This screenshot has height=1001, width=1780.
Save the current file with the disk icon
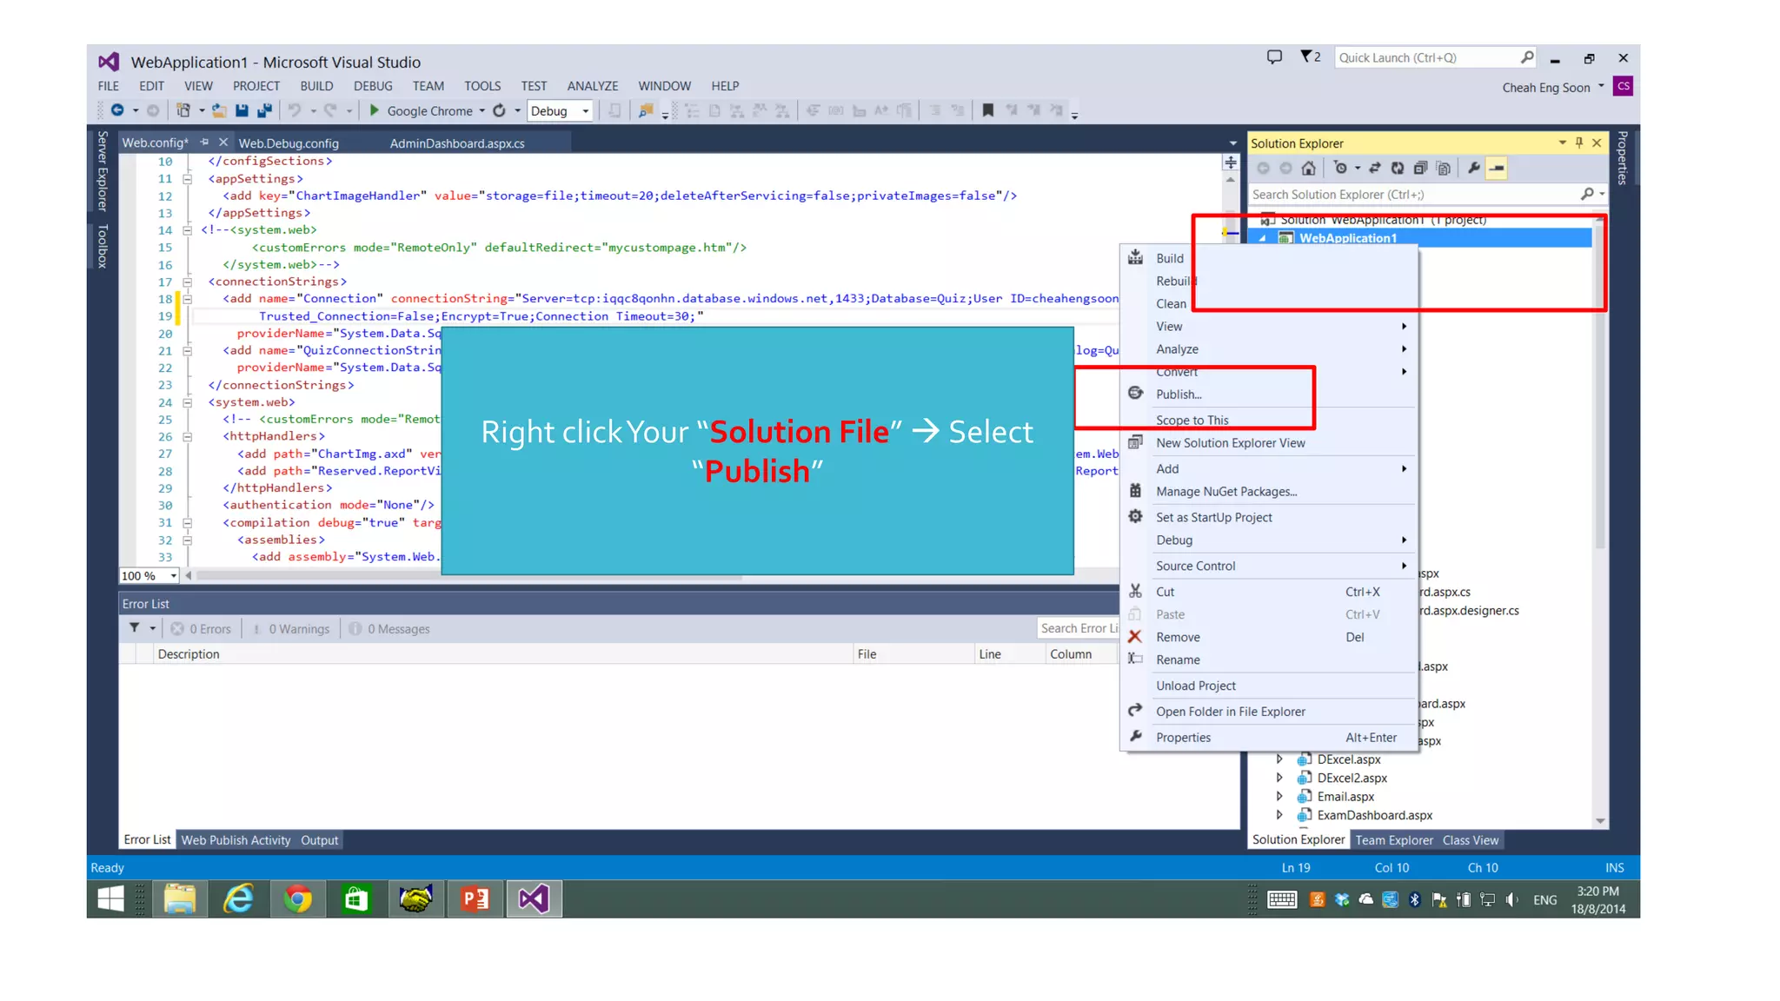tap(242, 110)
